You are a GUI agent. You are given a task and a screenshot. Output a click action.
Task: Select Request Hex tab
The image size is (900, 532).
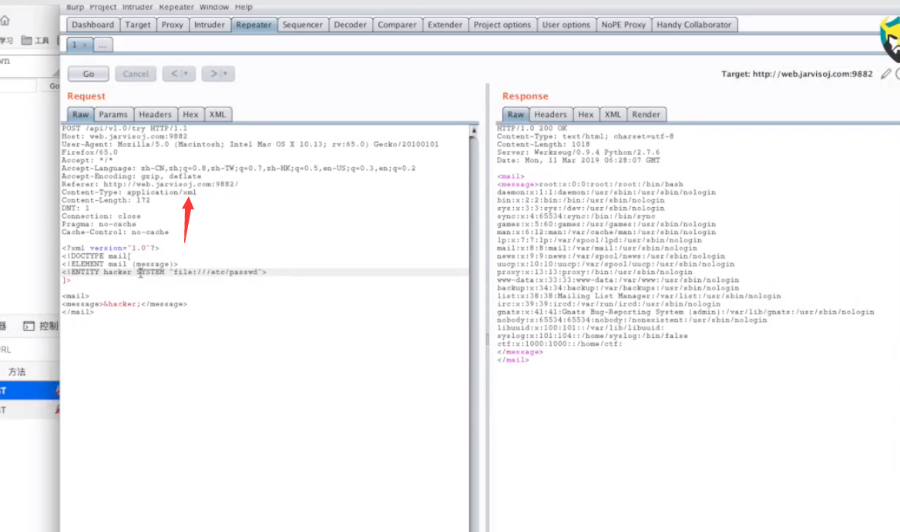click(190, 115)
